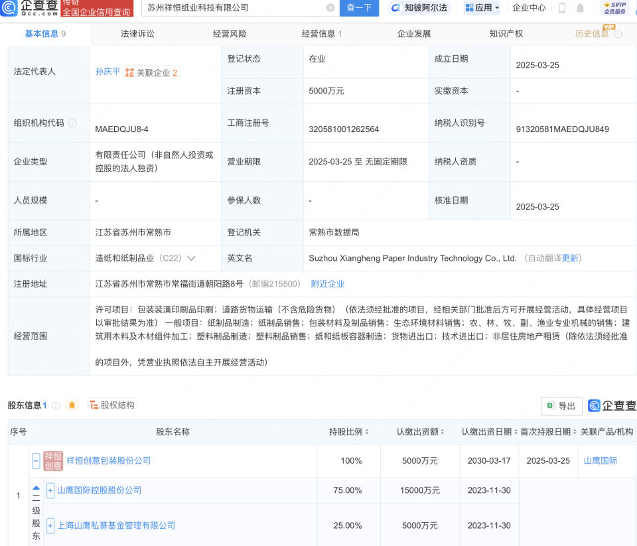Expand the 应用 apps dropdown

pos(482,8)
